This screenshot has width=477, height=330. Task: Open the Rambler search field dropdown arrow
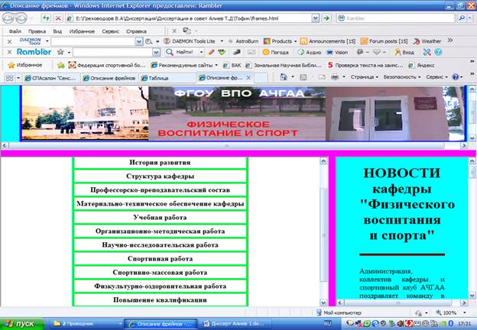156,52
